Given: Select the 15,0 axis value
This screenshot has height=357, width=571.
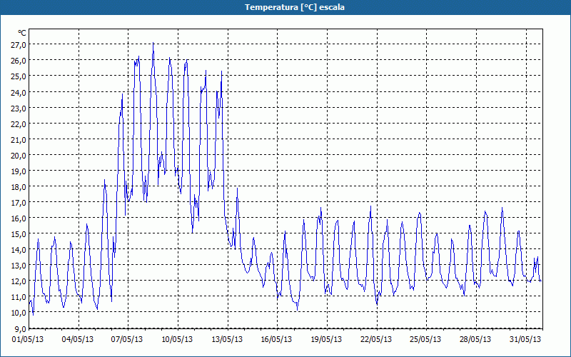Looking at the screenshot, I should (19, 234).
